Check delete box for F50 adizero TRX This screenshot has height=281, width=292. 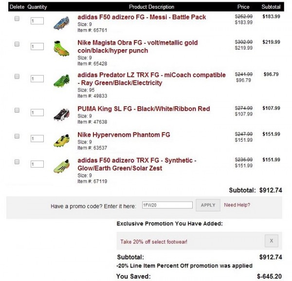pos(17,162)
